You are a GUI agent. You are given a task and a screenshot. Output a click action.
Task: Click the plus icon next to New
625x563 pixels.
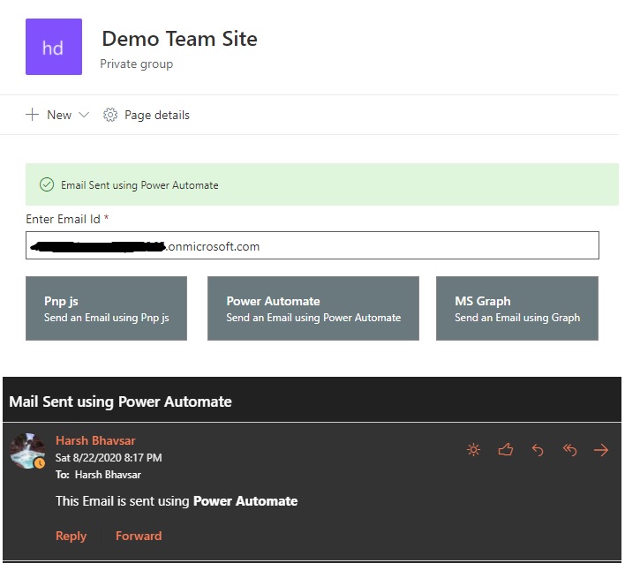click(x=33, y=115)
